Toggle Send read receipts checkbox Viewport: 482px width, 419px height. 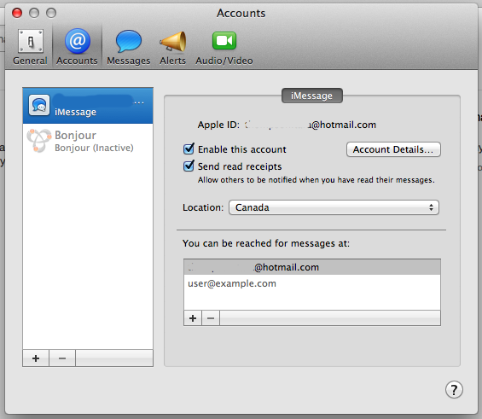click(189, 166)
